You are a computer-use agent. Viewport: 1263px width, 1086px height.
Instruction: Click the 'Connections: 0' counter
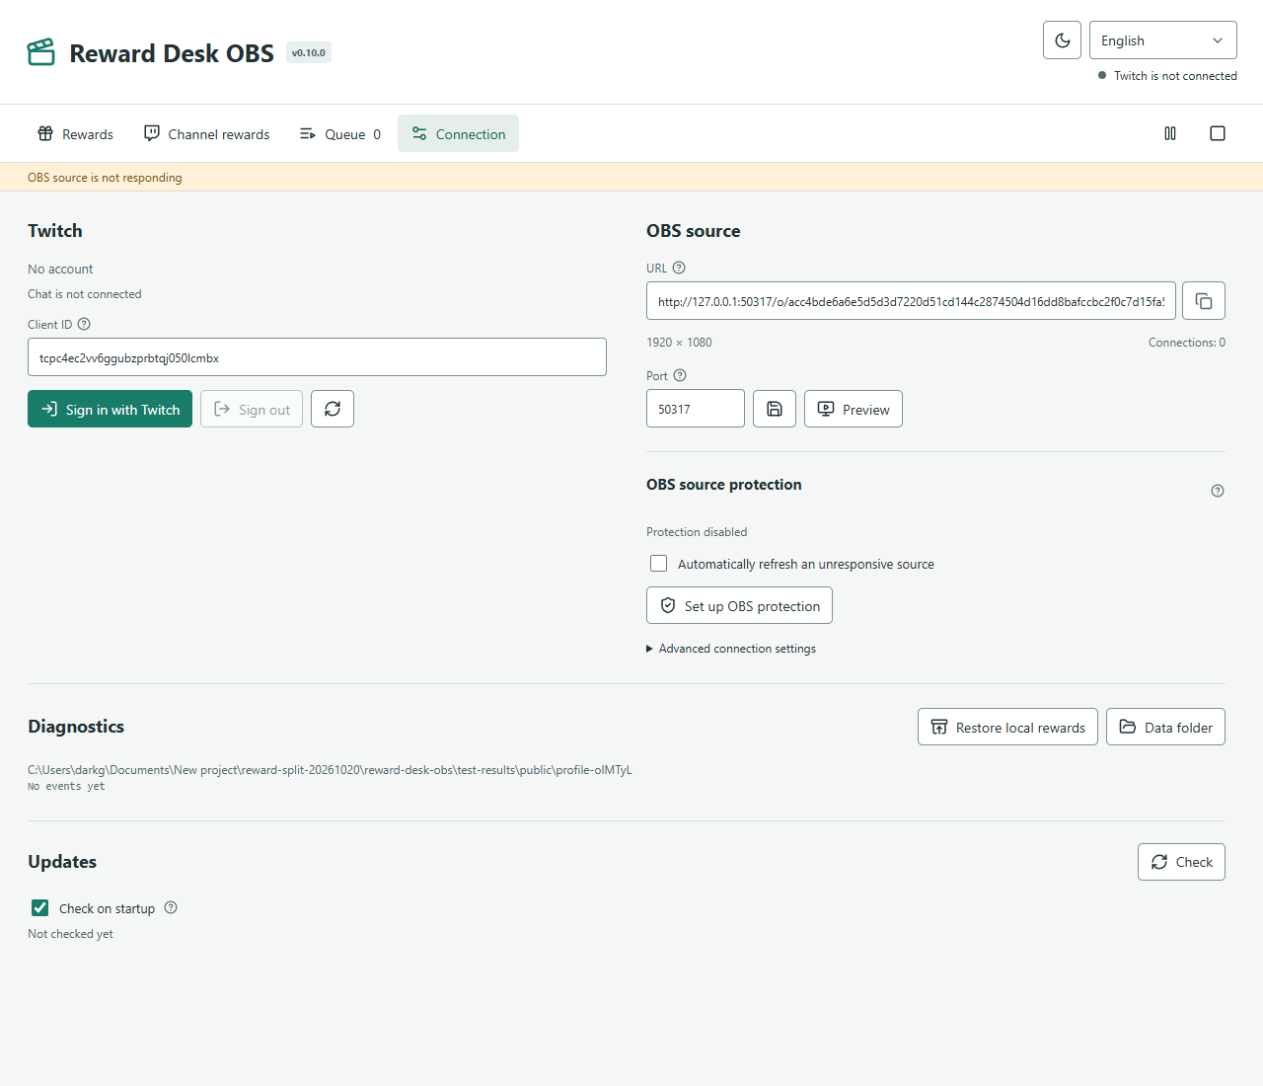(1187, 343)
